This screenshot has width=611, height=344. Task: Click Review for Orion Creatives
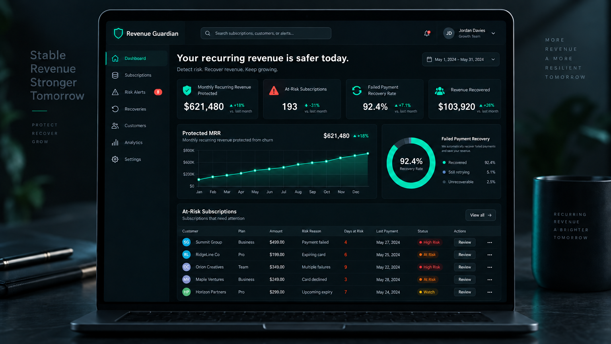[x=464, y=267]
